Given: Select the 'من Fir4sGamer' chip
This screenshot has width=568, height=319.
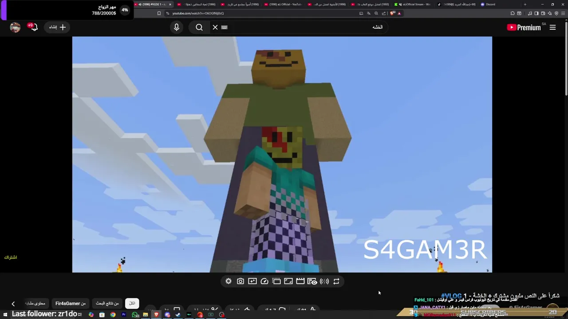Looking at the screenshot, I should 71,303.
